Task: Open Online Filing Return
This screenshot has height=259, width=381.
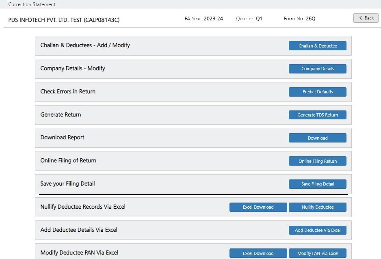Action: (x=317, y=161)
